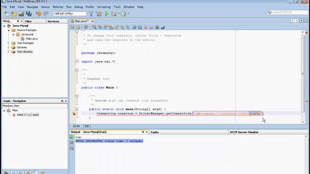Uncomment the line using the last editor toolbar icon
Screen dimensions: 310x174
click(x=163, y=27)
